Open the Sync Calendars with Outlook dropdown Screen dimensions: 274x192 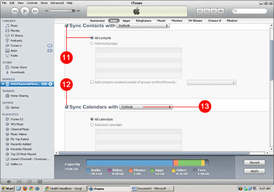(146, 107)
